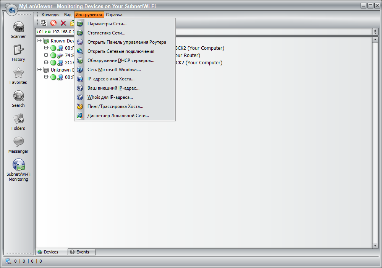Choose Диспетчер Локальной Сети

[x=125, y=116]
